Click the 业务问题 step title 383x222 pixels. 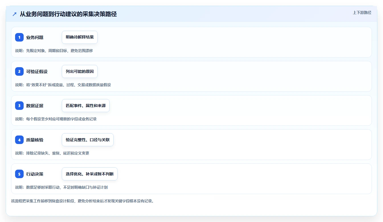click(35, 37)
